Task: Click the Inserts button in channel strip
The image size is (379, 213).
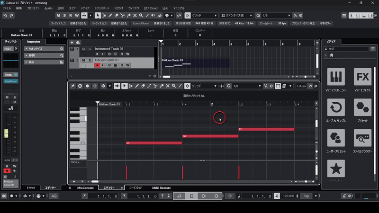Action: point(10,75)
